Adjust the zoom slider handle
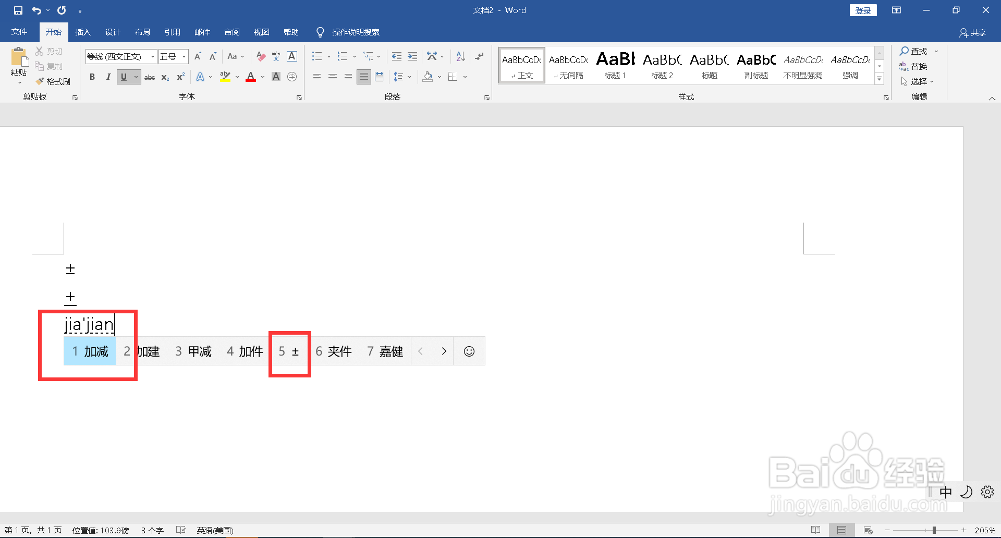The width and height of the screenshot is (1001, 538). pyautogui.click(x=934, y=530)
